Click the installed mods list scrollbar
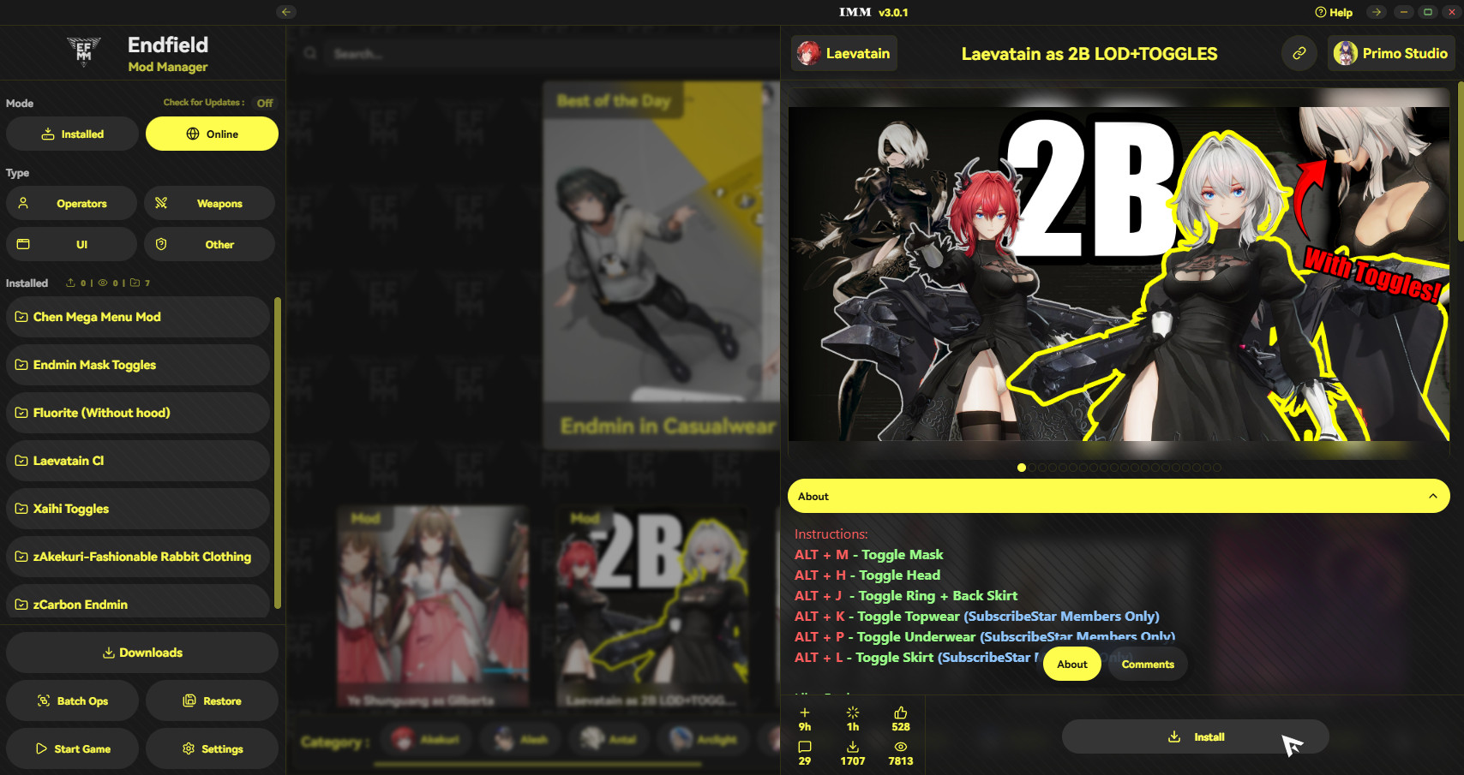The height and width of the screenshot is (775, 1464). (278, 452)
